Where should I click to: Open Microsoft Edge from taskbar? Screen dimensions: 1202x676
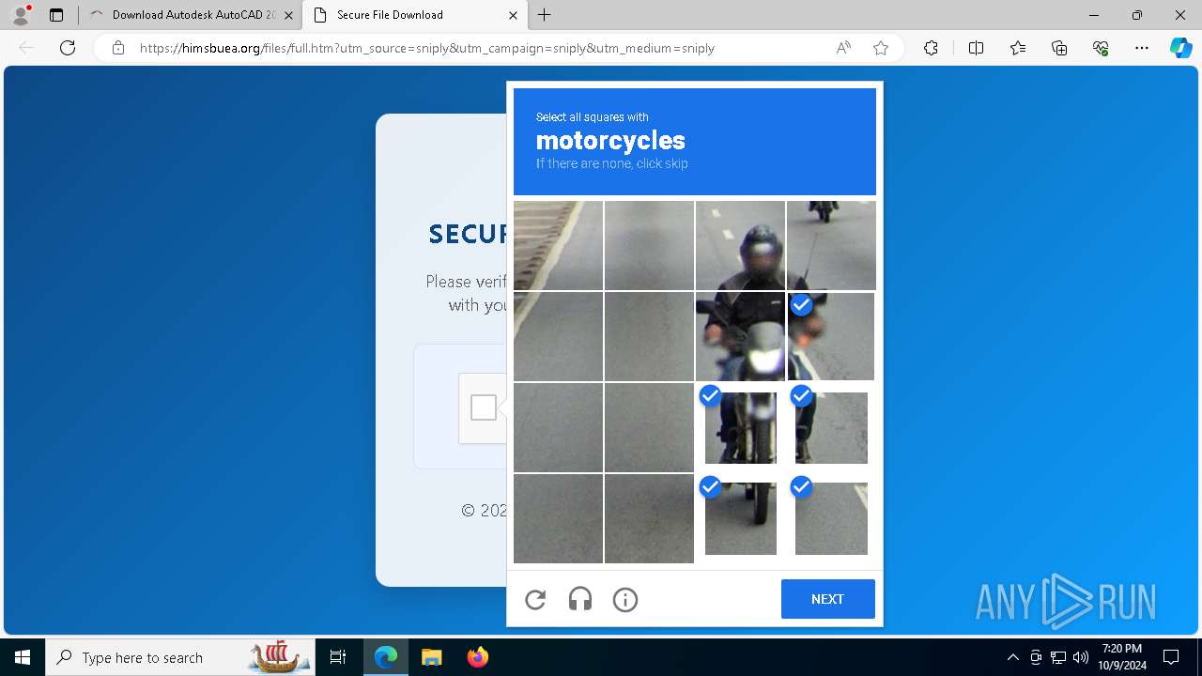click(386, 657)
